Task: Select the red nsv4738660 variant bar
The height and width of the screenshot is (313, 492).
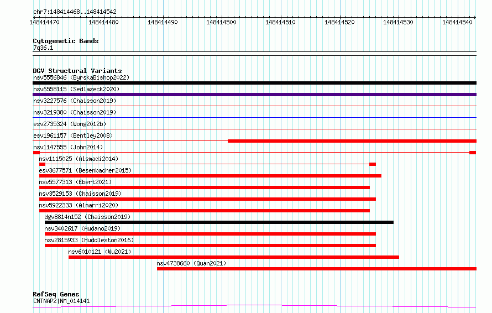Action: (317, 269)
